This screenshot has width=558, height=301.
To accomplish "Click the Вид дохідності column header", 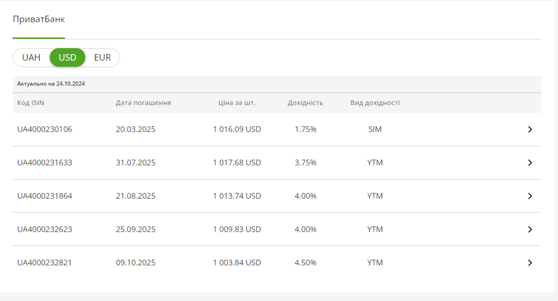I will pyautogui.click(x=375, y=103).
